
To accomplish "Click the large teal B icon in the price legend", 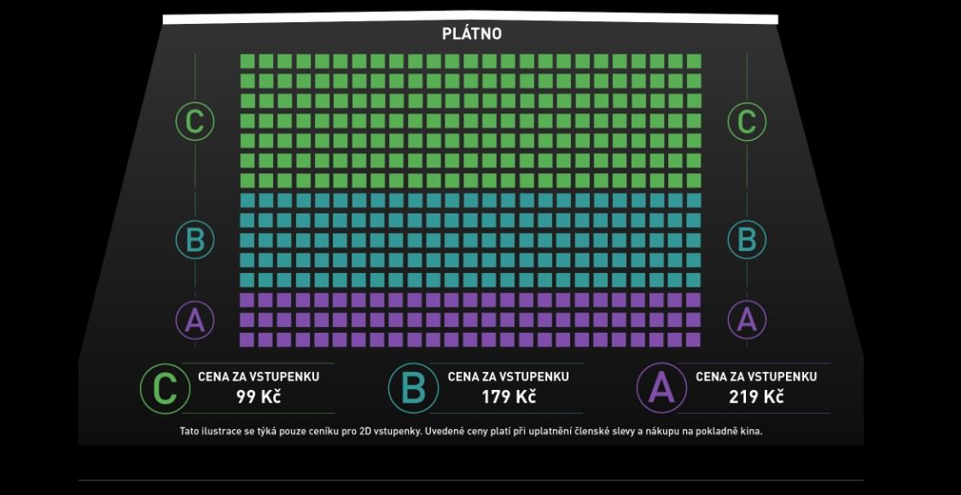I will (413, 388).
